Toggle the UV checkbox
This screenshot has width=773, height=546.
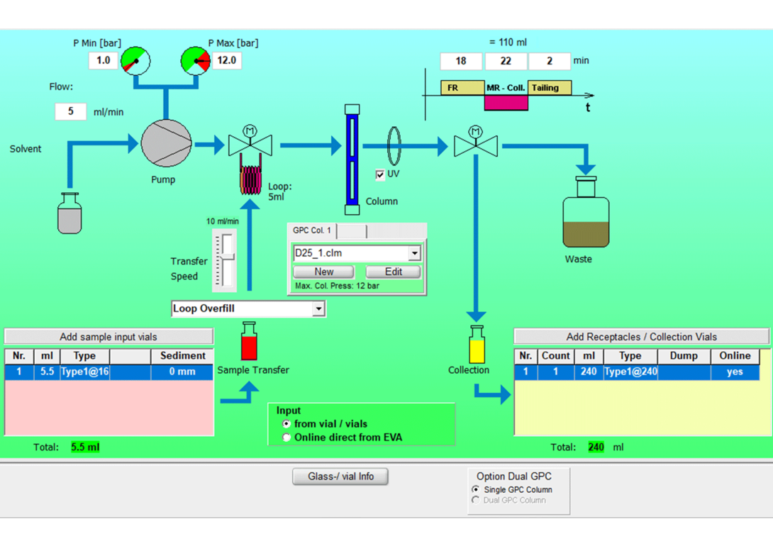coord(380,174)
